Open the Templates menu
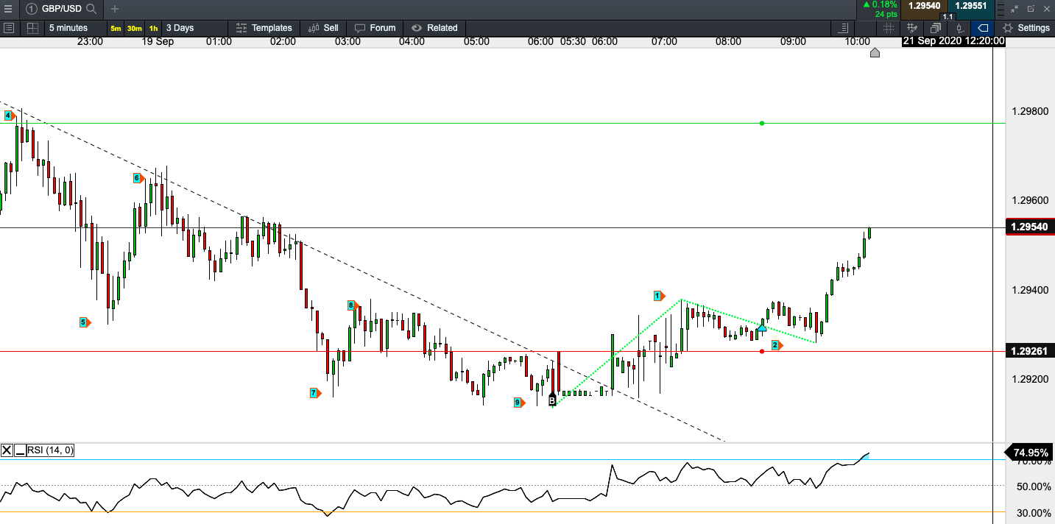Viewport: 1055px width, 524px height. tap(264, 28)
